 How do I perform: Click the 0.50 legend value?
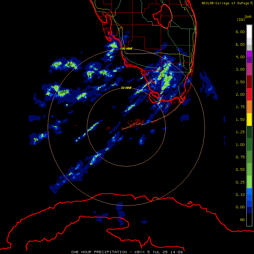point(240,170)
